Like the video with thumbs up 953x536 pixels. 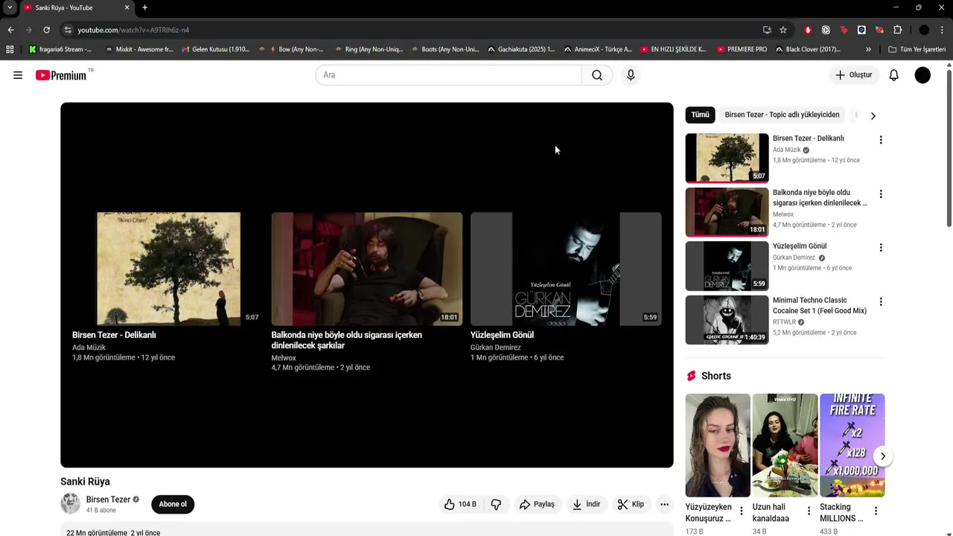(x=460, y=504)
